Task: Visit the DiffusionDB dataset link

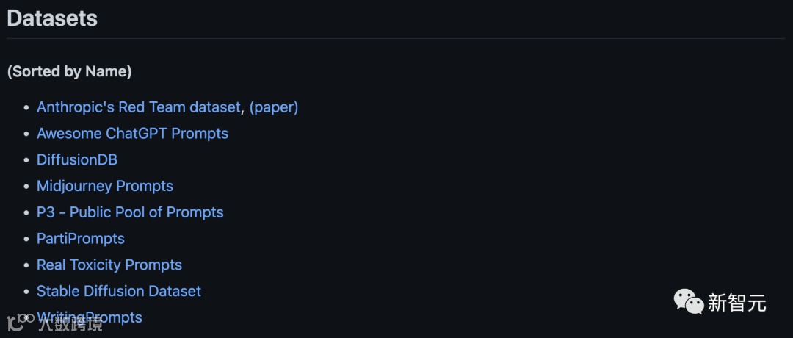Action: click(x=77, y=160)
